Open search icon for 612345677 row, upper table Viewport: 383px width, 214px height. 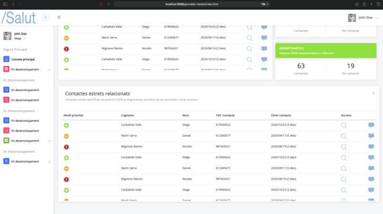pyautogui.click(x=249, y=38)
